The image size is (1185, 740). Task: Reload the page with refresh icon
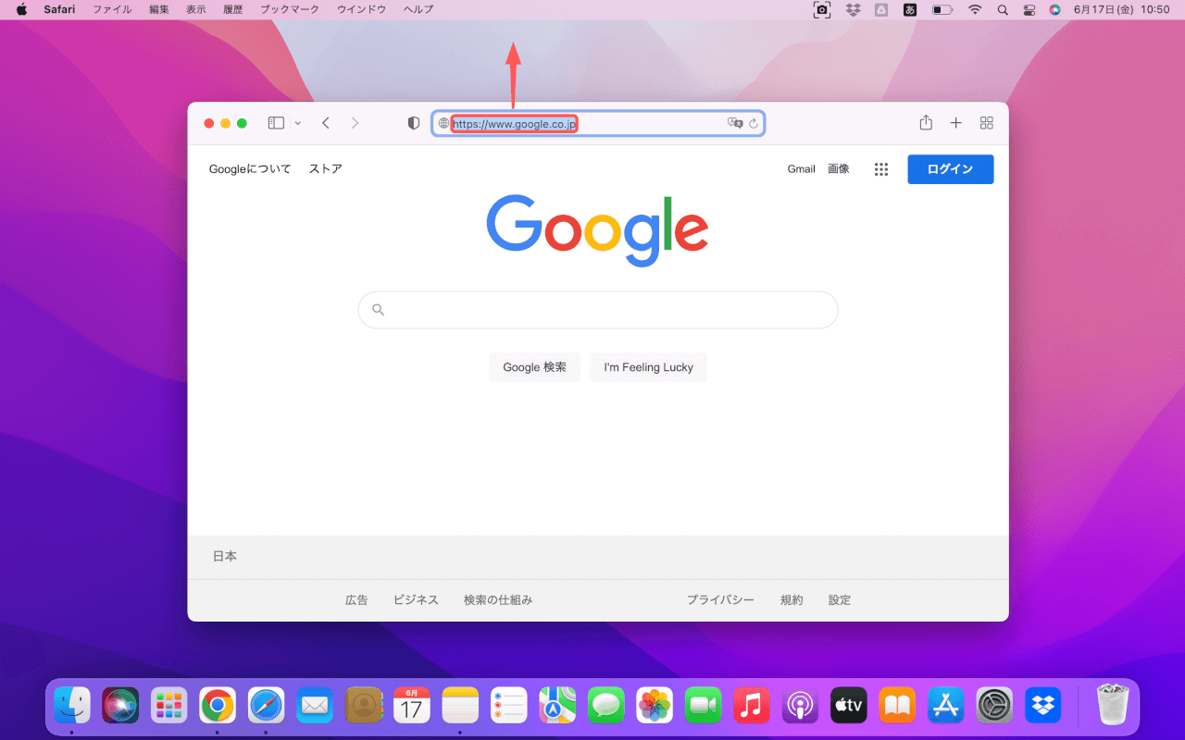coord(754,123)
